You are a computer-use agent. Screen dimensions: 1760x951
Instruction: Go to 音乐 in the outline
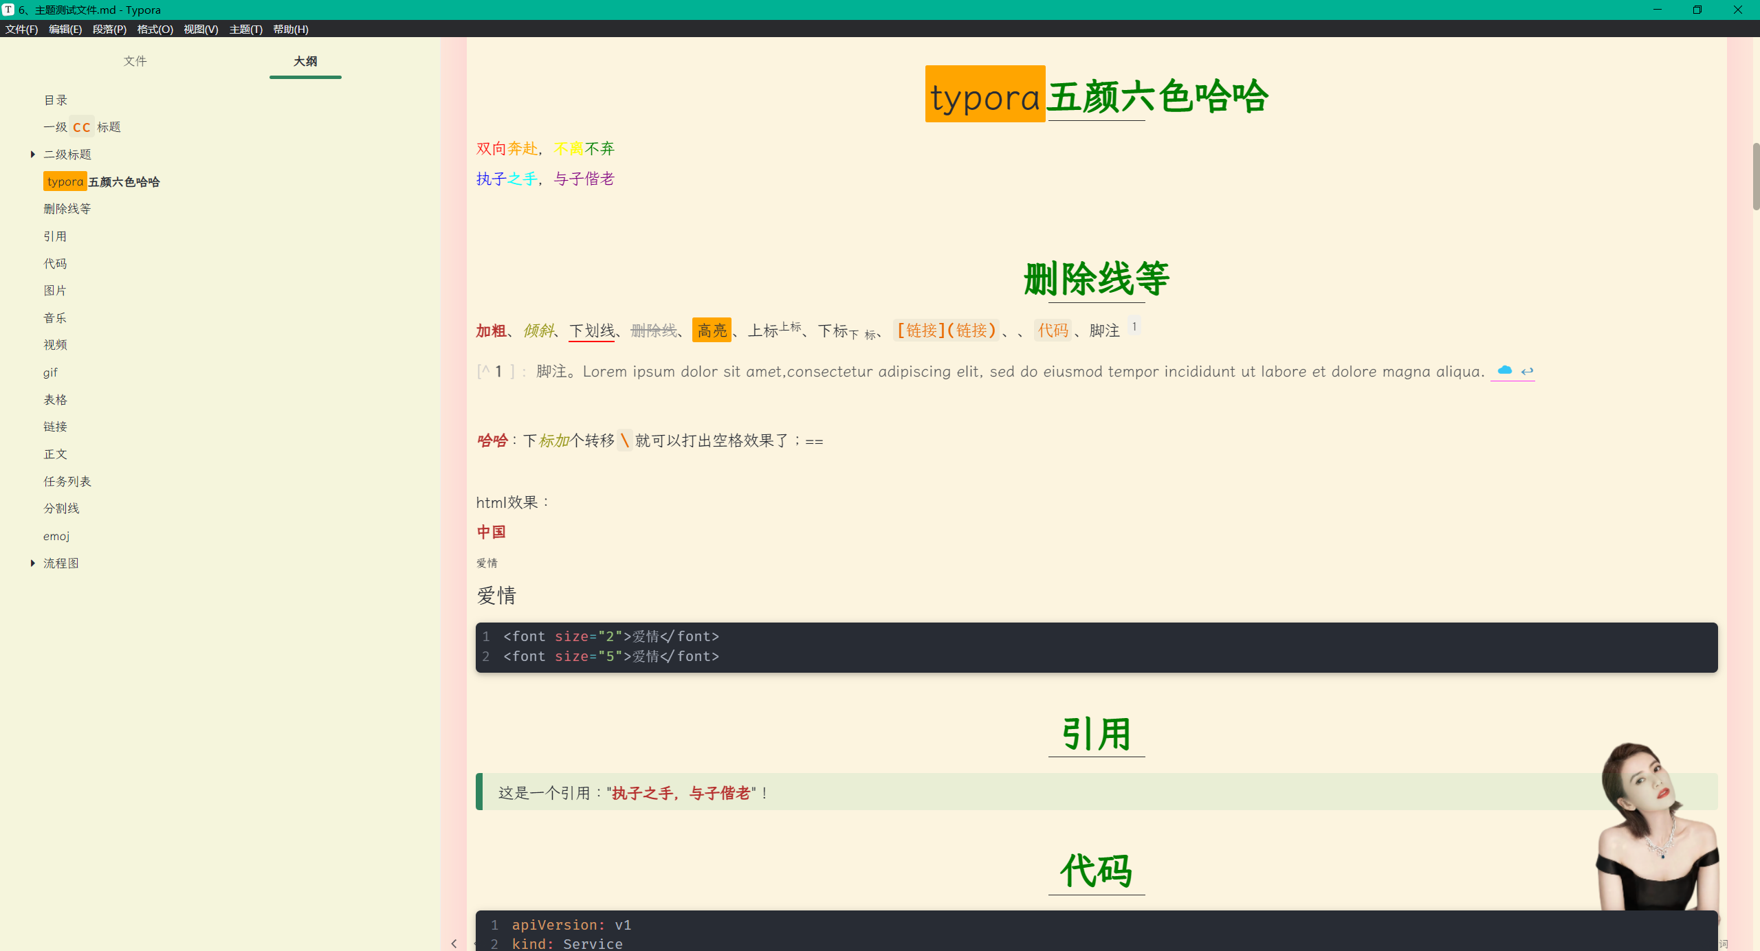click(56, 318)
